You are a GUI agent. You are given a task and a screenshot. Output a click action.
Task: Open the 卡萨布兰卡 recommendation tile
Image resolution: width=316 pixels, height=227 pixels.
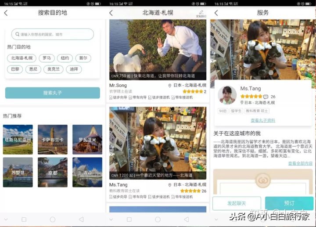point(53,140)
